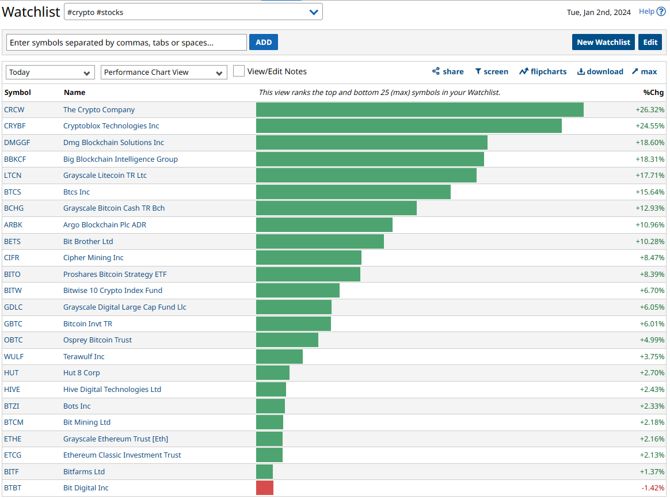
Task: Click the -1.42% change value
Action: pos(653,488)
